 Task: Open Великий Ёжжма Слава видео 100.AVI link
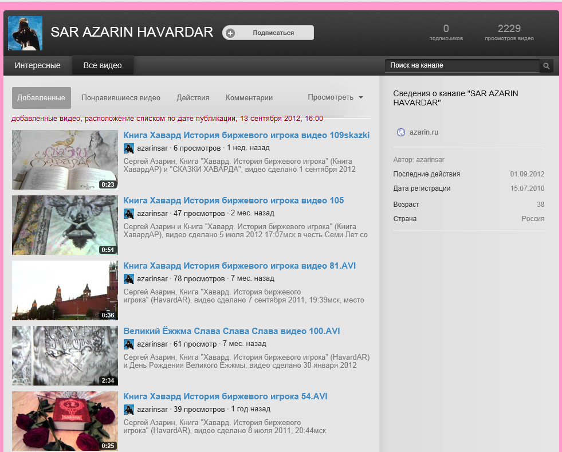[x=232, y=331]
